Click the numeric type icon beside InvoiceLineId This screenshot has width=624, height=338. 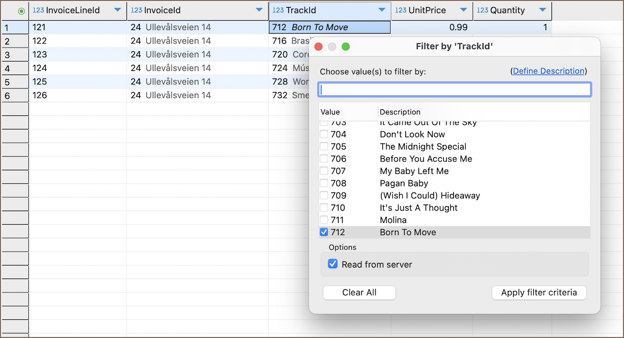click(38, 10)
